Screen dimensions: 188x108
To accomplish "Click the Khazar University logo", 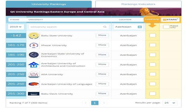I will click(34, 45).
